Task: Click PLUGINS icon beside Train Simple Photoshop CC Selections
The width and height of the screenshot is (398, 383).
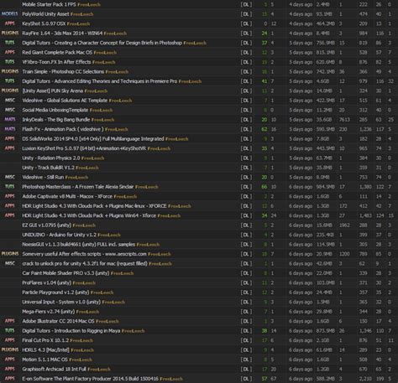Action: pos(10,71)
